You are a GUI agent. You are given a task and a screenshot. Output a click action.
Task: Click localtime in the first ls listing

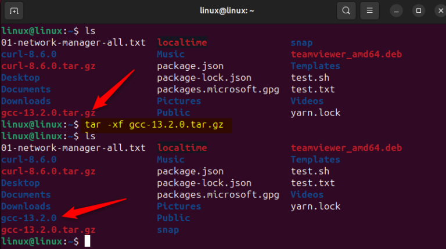click(182, 43)
